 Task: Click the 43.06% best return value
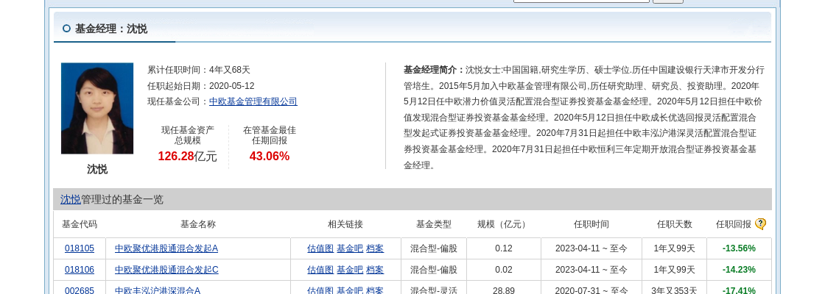(x=270, y=157)
